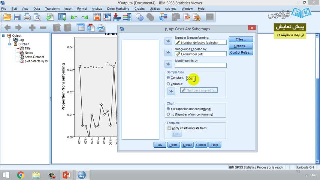This screenshot has width=320, height=180.
Task: Click the Insert Text icon
Action: click(x=101, y=27)
